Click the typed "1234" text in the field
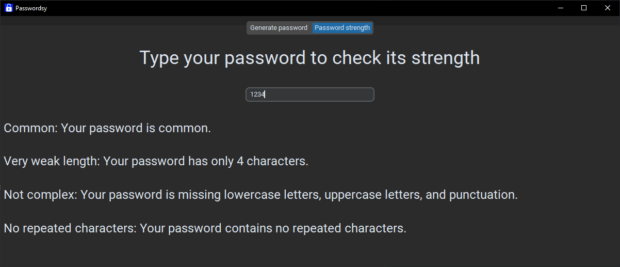 pos(257,95)
